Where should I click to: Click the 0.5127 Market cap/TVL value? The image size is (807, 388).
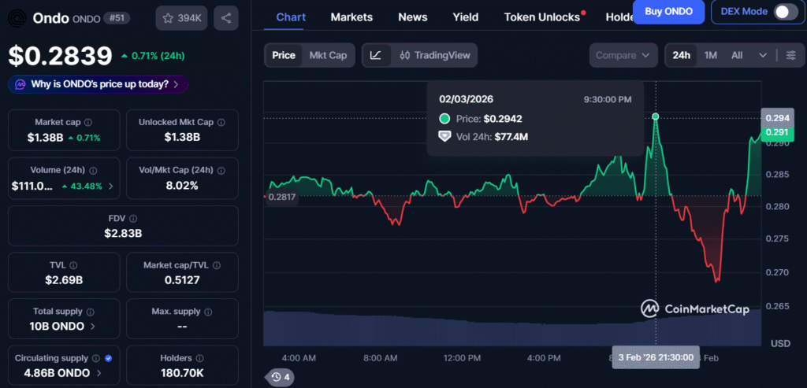(182, 280)
